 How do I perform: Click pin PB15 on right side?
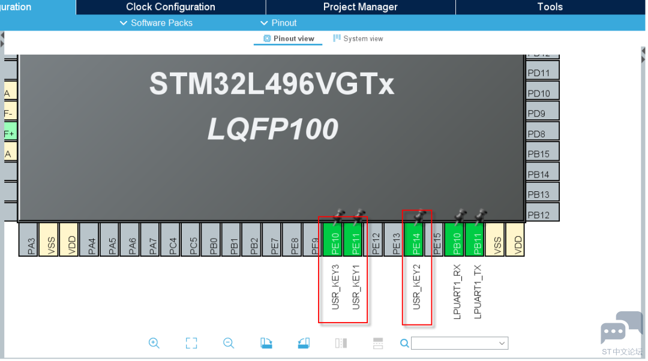click(x=542, y=152)
